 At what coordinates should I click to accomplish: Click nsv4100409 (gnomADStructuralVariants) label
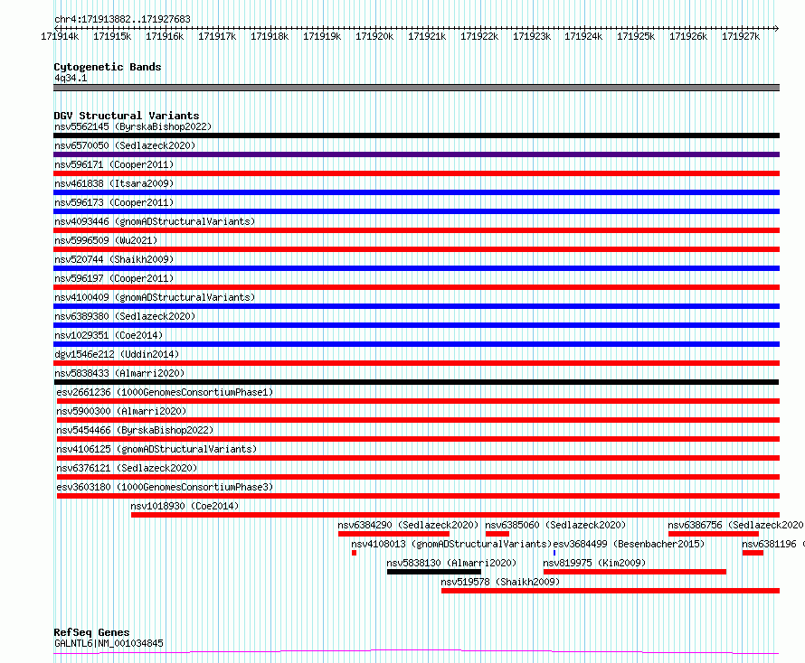pos(155,297)
